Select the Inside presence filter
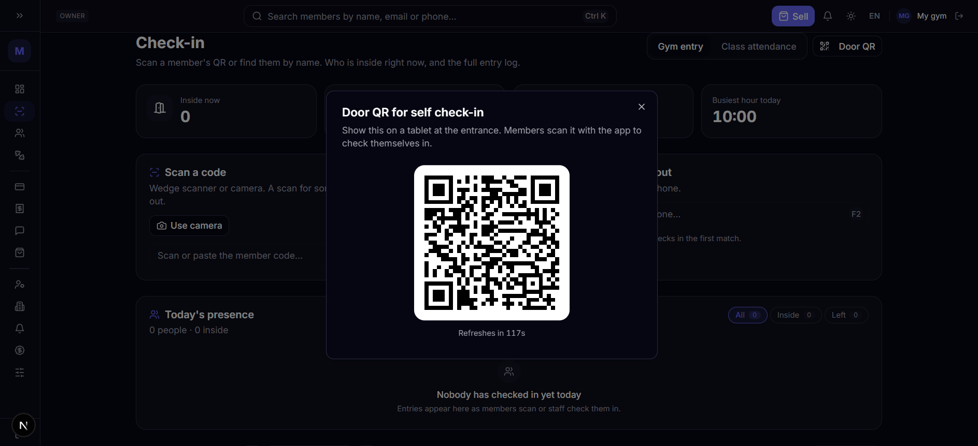 click(x=796, y=315)
